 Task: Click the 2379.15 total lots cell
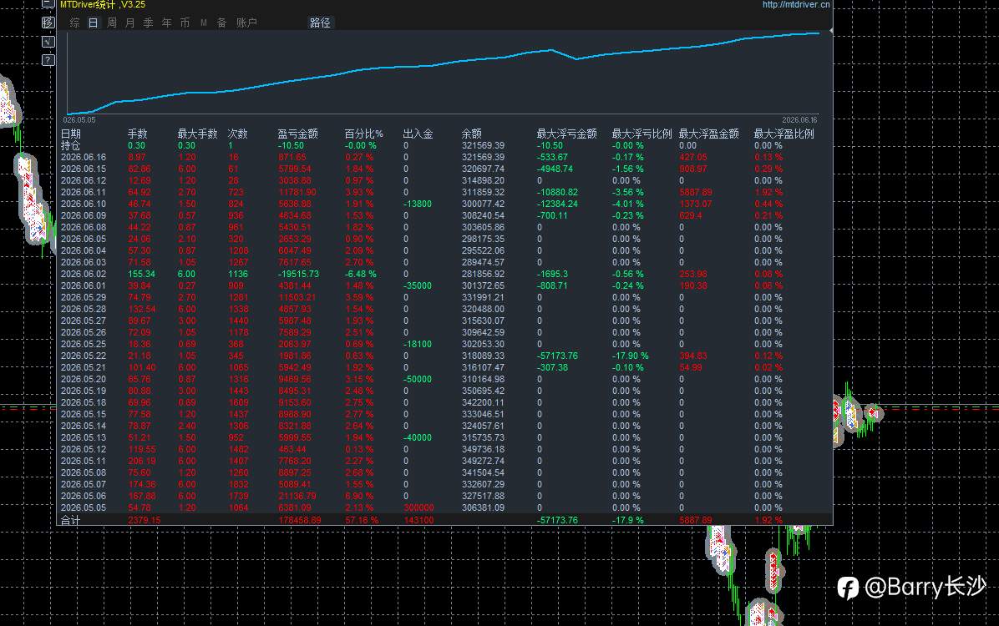click(144, 520)
